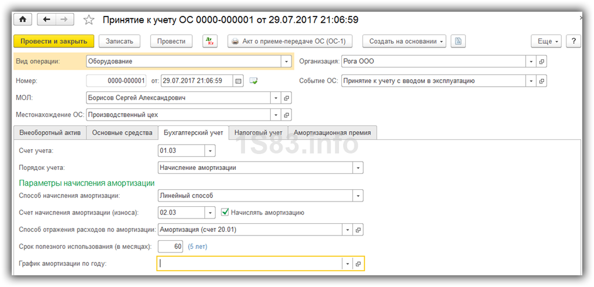The height and width of the screenshot is (287, 594).
Task: Click Записать button
Action: click(119, 41)
